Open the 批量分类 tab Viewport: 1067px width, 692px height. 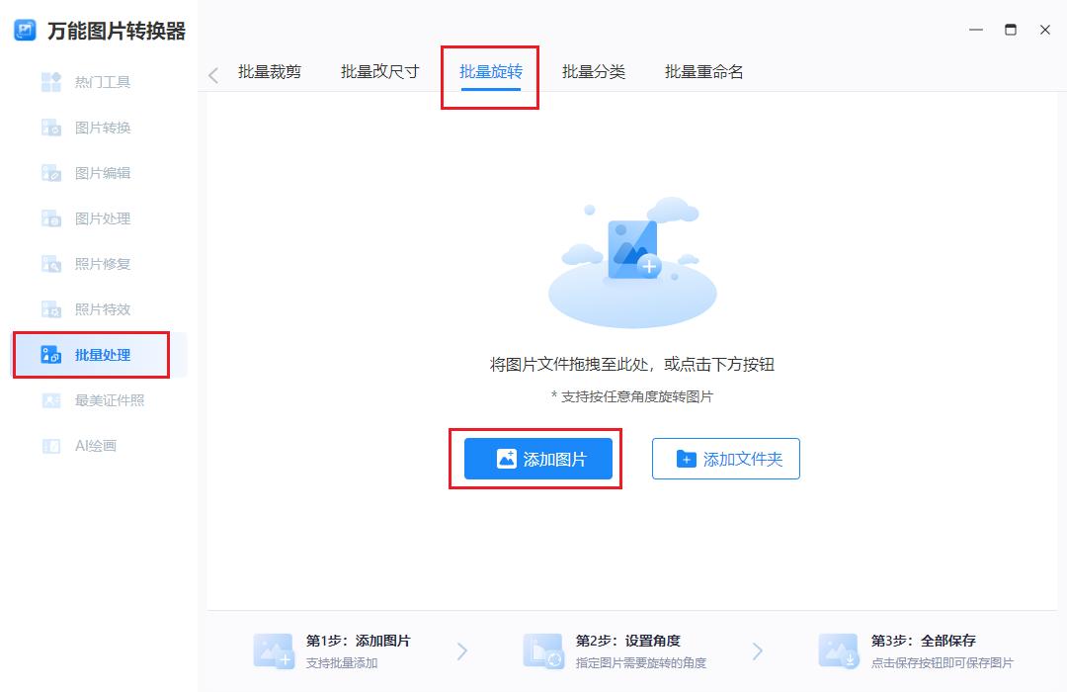point(593,71)
